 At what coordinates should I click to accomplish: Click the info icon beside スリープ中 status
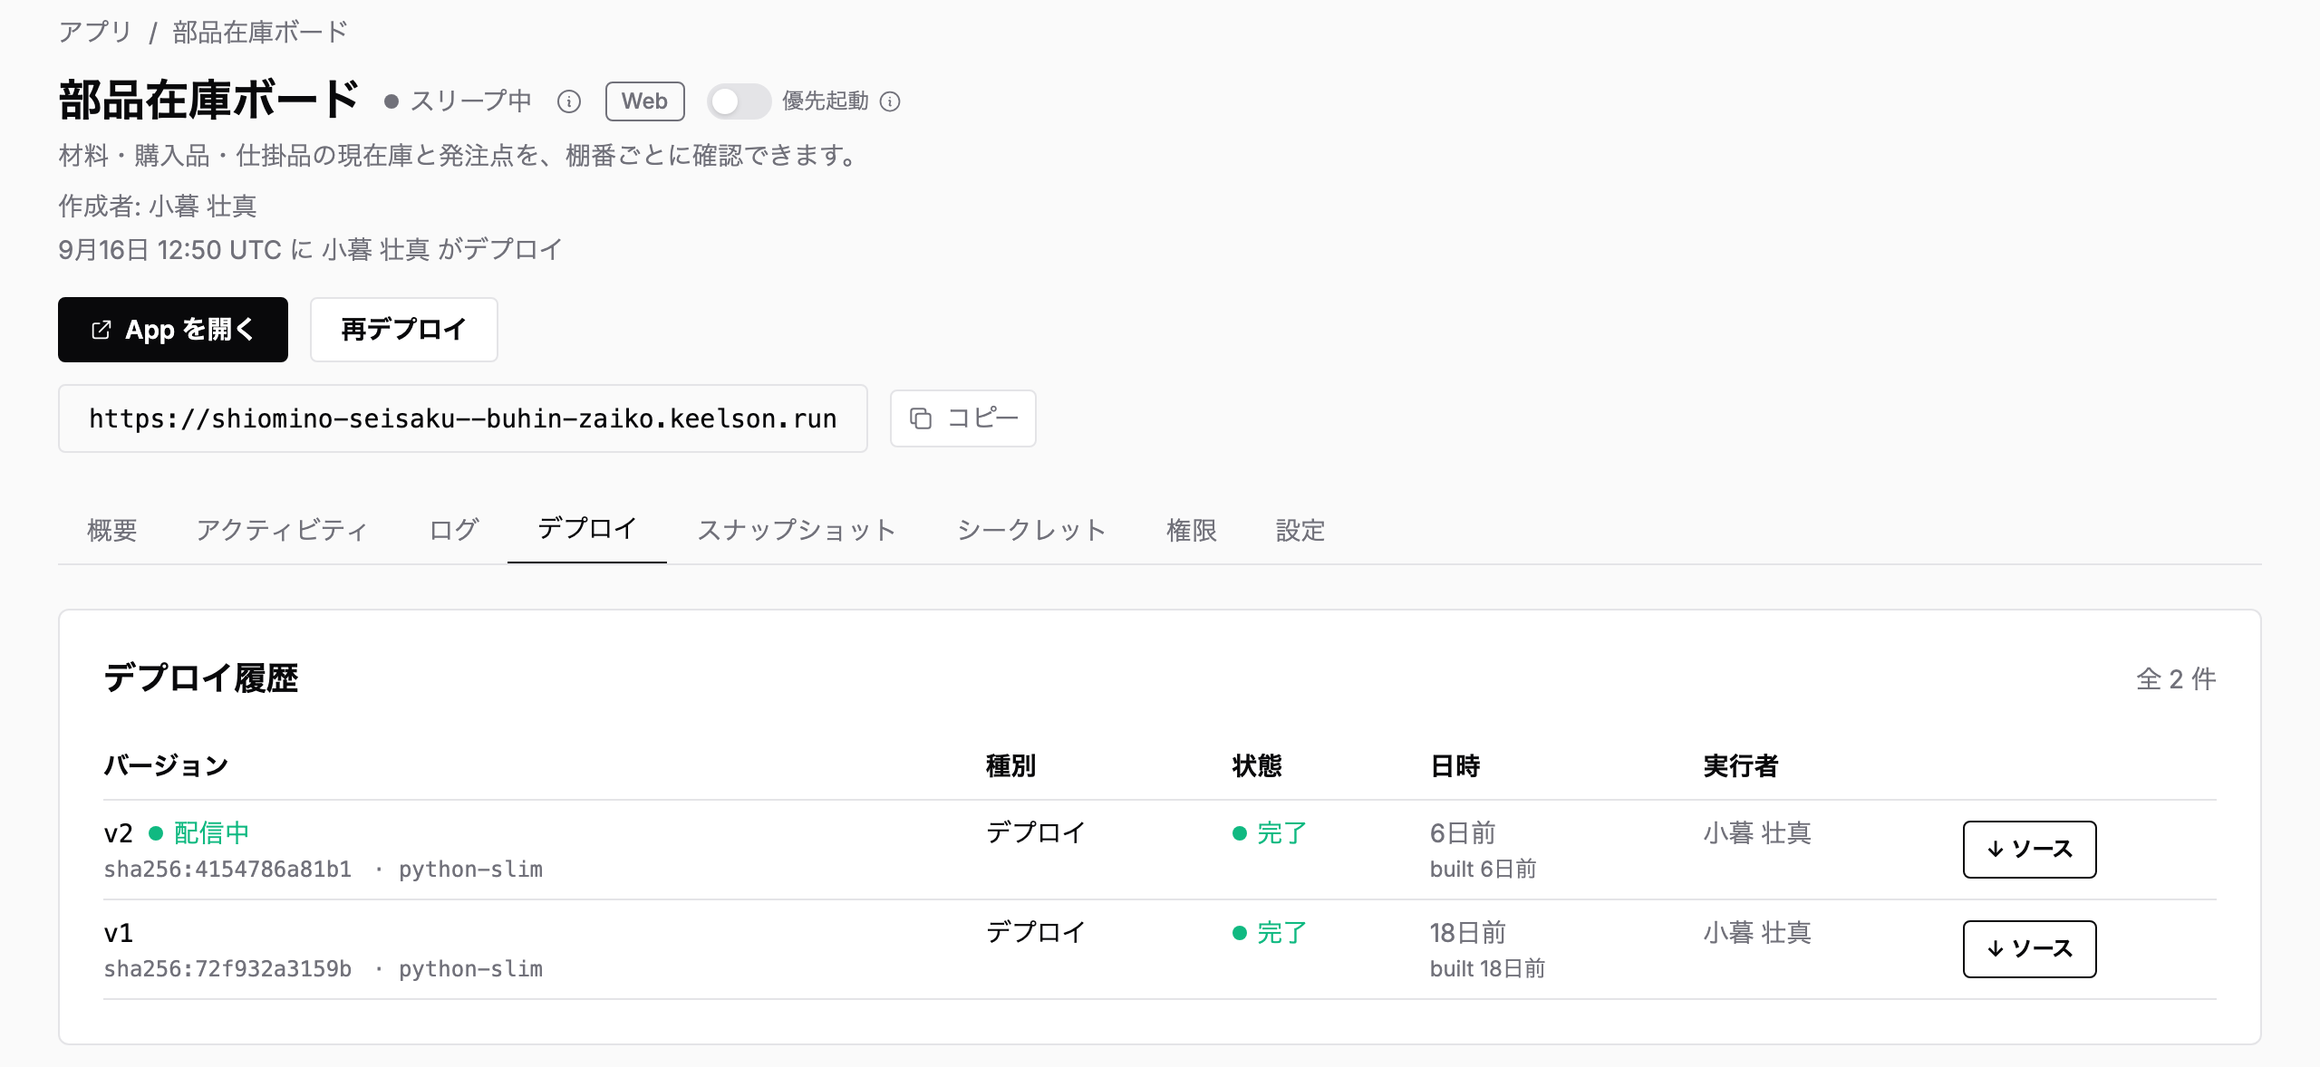click(x=569, y=101)
